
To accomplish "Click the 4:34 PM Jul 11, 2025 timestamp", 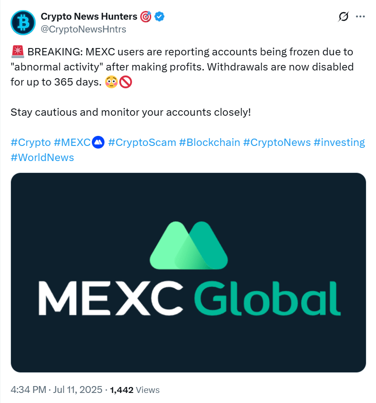I will click(x=56, y=390).
